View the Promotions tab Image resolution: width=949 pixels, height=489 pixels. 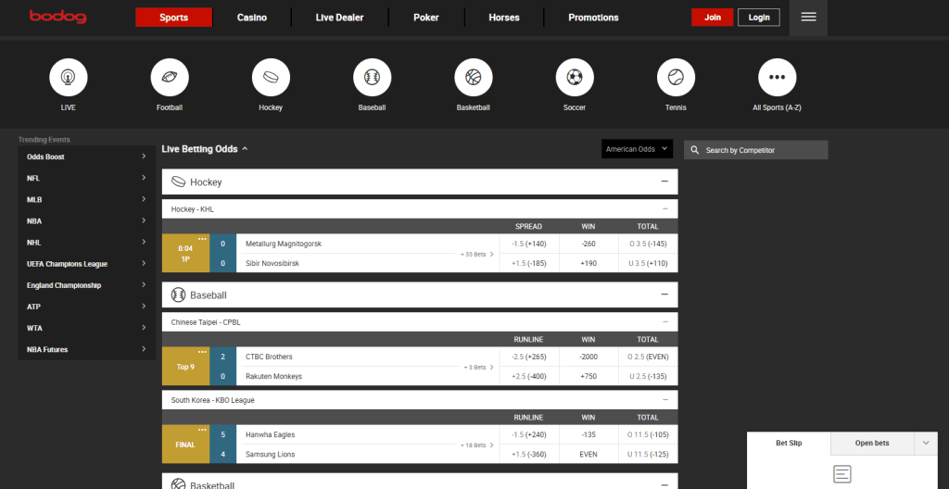[x=593, y=18]
